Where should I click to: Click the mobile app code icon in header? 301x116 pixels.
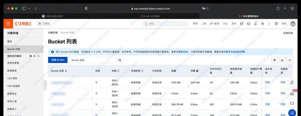coord(242,24)
